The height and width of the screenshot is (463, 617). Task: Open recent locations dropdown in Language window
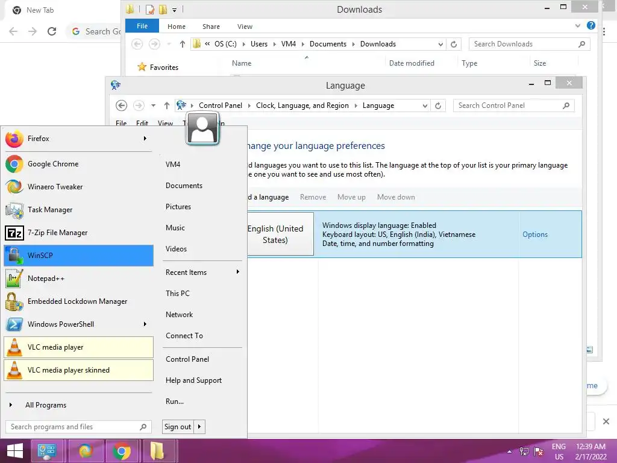[154, 106]
